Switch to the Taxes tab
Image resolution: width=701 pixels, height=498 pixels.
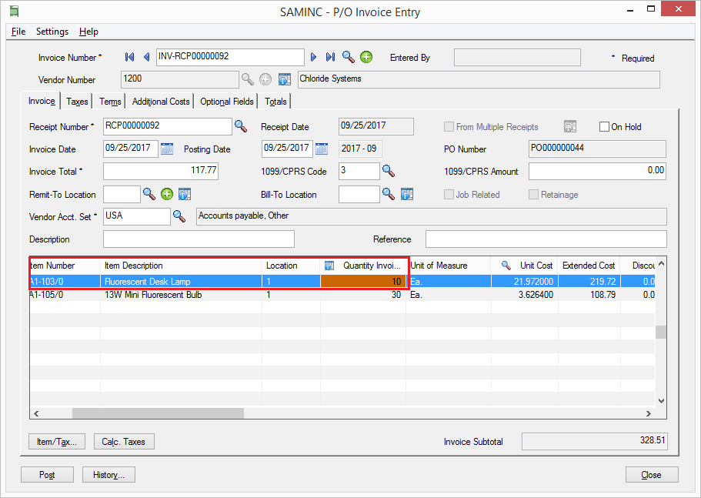[x=77, y=102]
